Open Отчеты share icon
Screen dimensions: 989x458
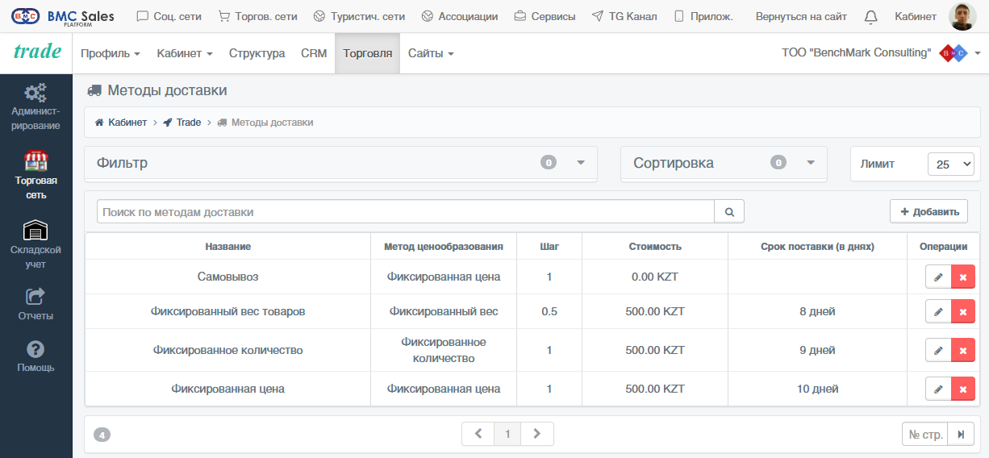(35, 296)
